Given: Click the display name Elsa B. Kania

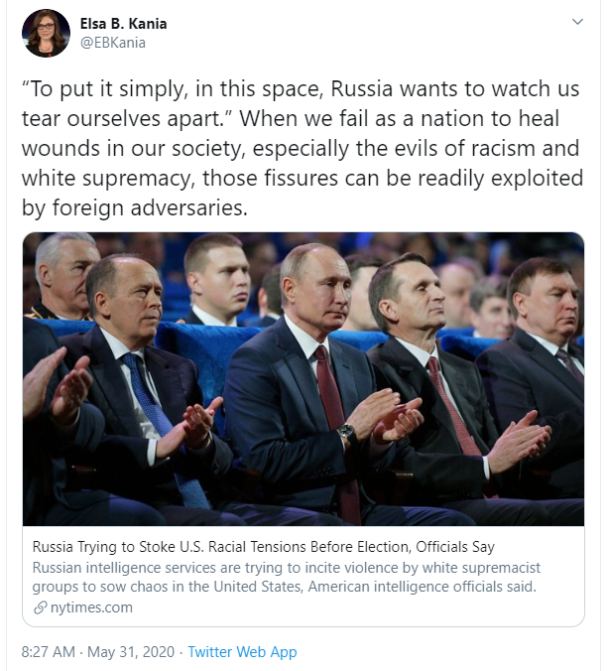Looking at the screenshot, I should click(125, 24).
